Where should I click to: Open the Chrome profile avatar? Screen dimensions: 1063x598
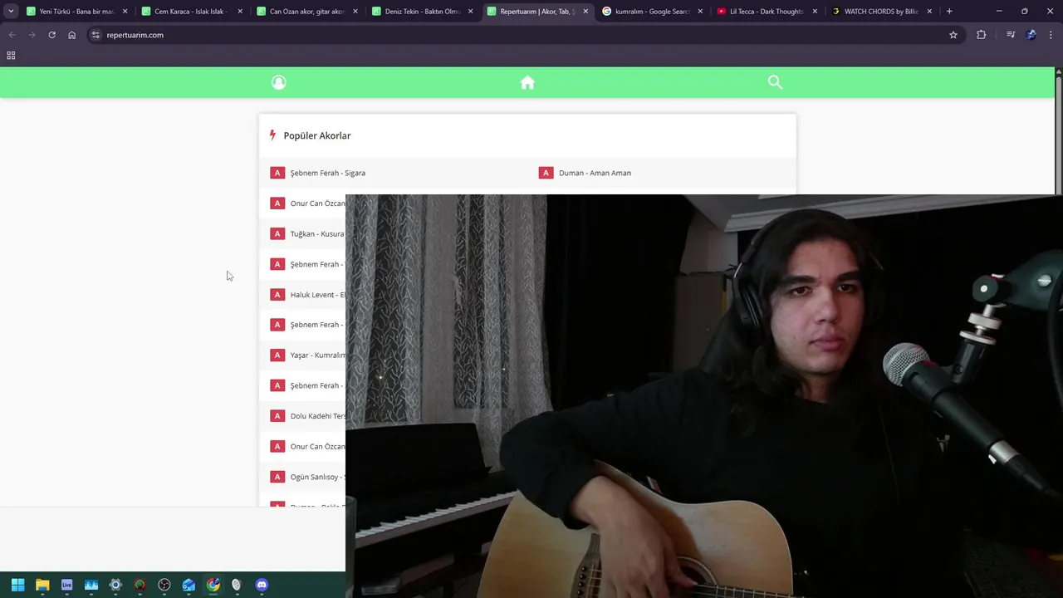[1031, 35]
